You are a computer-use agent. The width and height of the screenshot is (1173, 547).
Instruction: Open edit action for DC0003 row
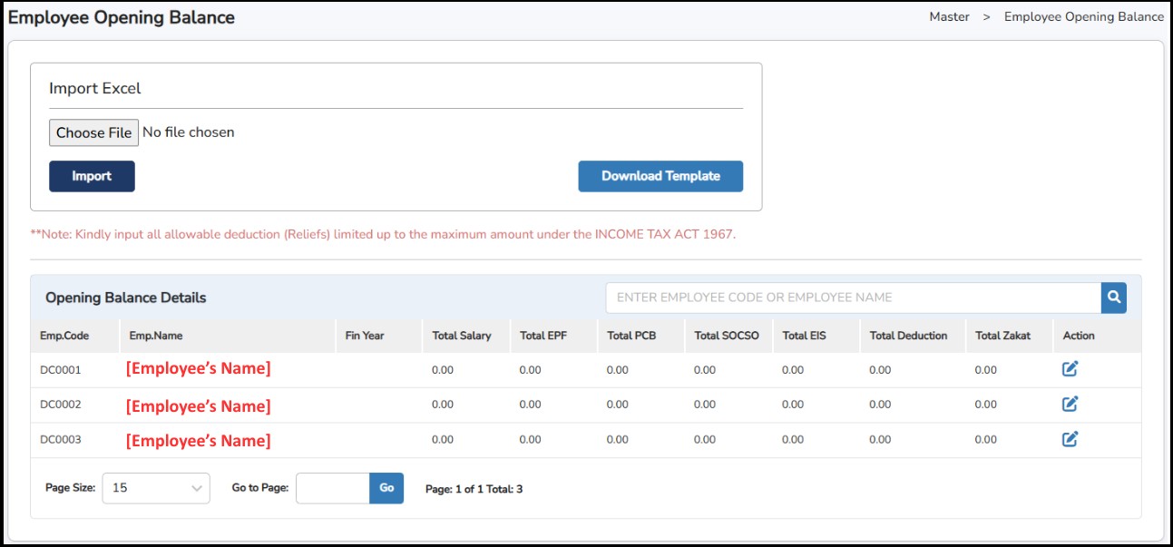pos(1070,439)
